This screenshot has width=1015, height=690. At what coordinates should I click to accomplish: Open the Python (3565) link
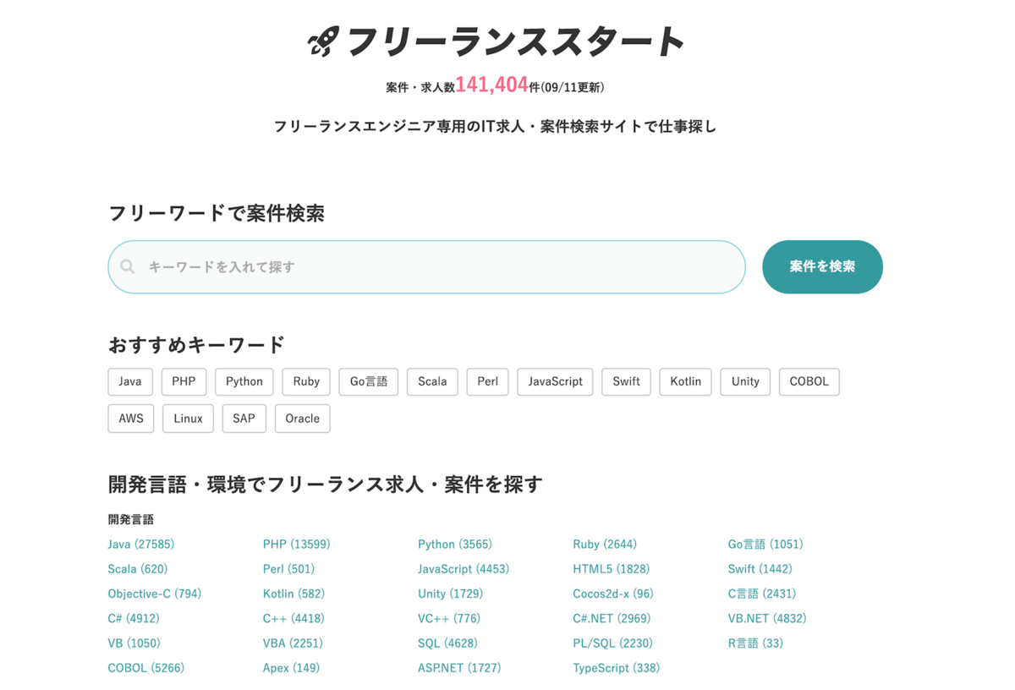pos(455,545)
